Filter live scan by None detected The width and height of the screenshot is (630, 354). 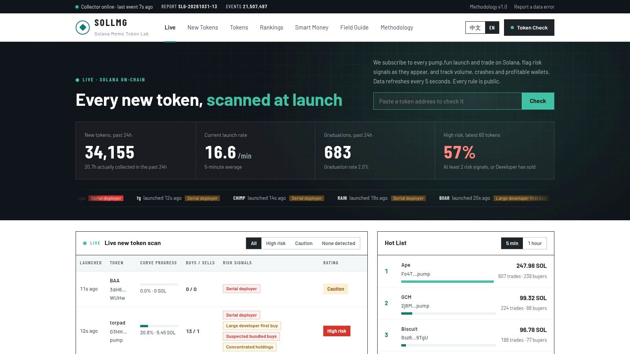pyautogui.click(x=339, y=243)
